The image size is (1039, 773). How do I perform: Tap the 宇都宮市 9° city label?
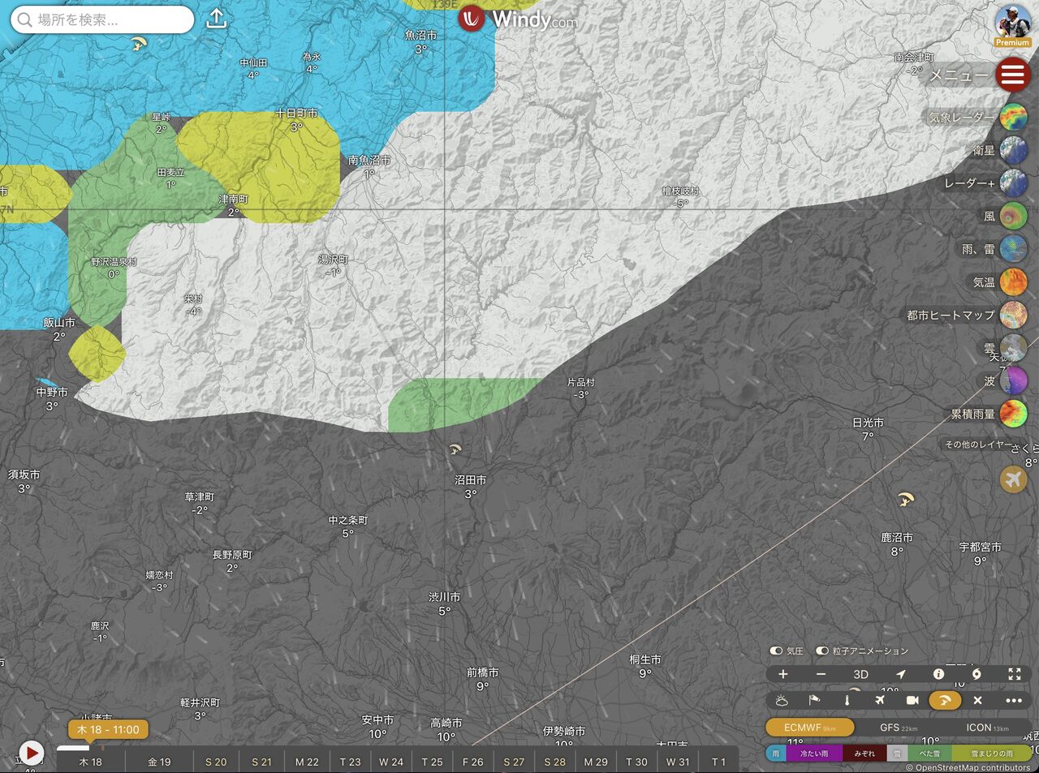click(x=980, y=554)
